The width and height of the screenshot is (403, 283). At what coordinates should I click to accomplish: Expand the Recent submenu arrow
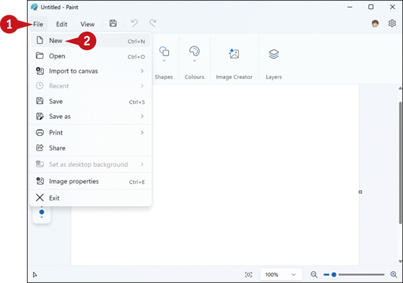(142, 86)
